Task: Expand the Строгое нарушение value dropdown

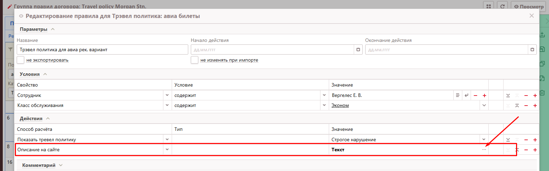Action: coord(484,139)
